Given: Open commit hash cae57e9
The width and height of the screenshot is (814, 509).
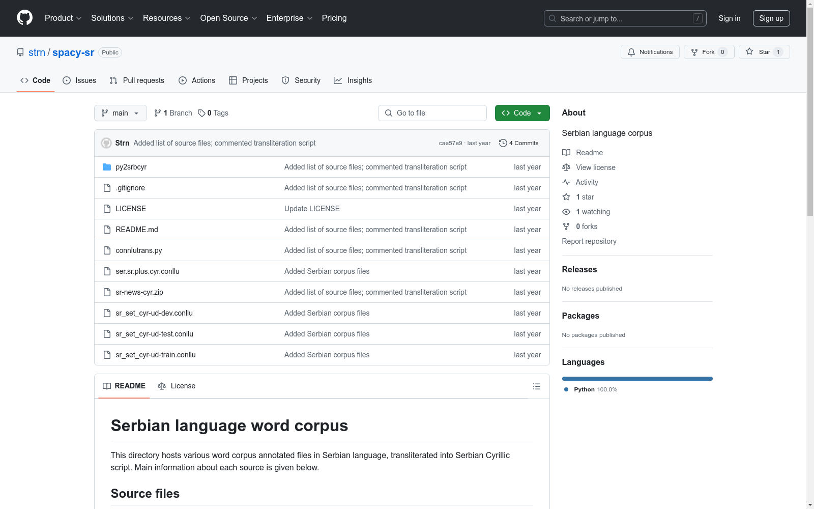Looking at the screenshot, I should [x=450, y=143].
